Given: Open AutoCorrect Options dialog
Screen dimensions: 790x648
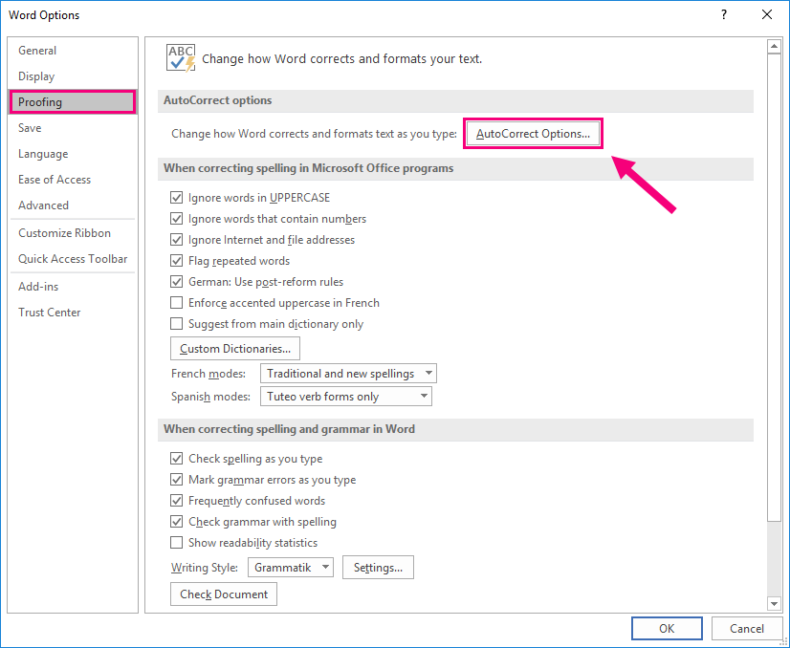Looking at the screenshot, I should point(533,134).
